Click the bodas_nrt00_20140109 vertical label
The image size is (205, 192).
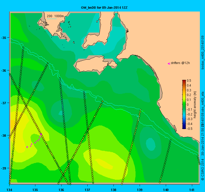[x=202, y=52]
